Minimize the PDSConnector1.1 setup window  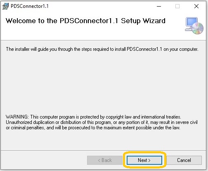coord(159,6)
